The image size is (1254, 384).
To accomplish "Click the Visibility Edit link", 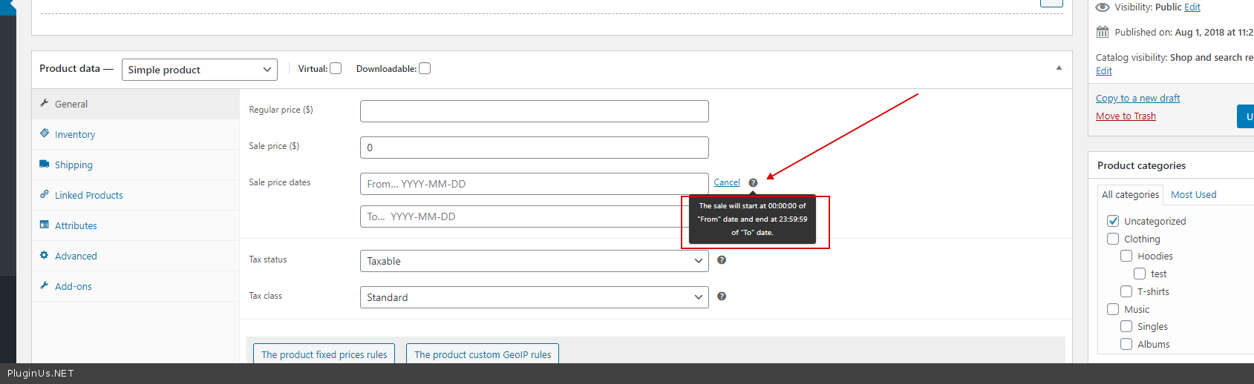I will (x=1192, y=7).
